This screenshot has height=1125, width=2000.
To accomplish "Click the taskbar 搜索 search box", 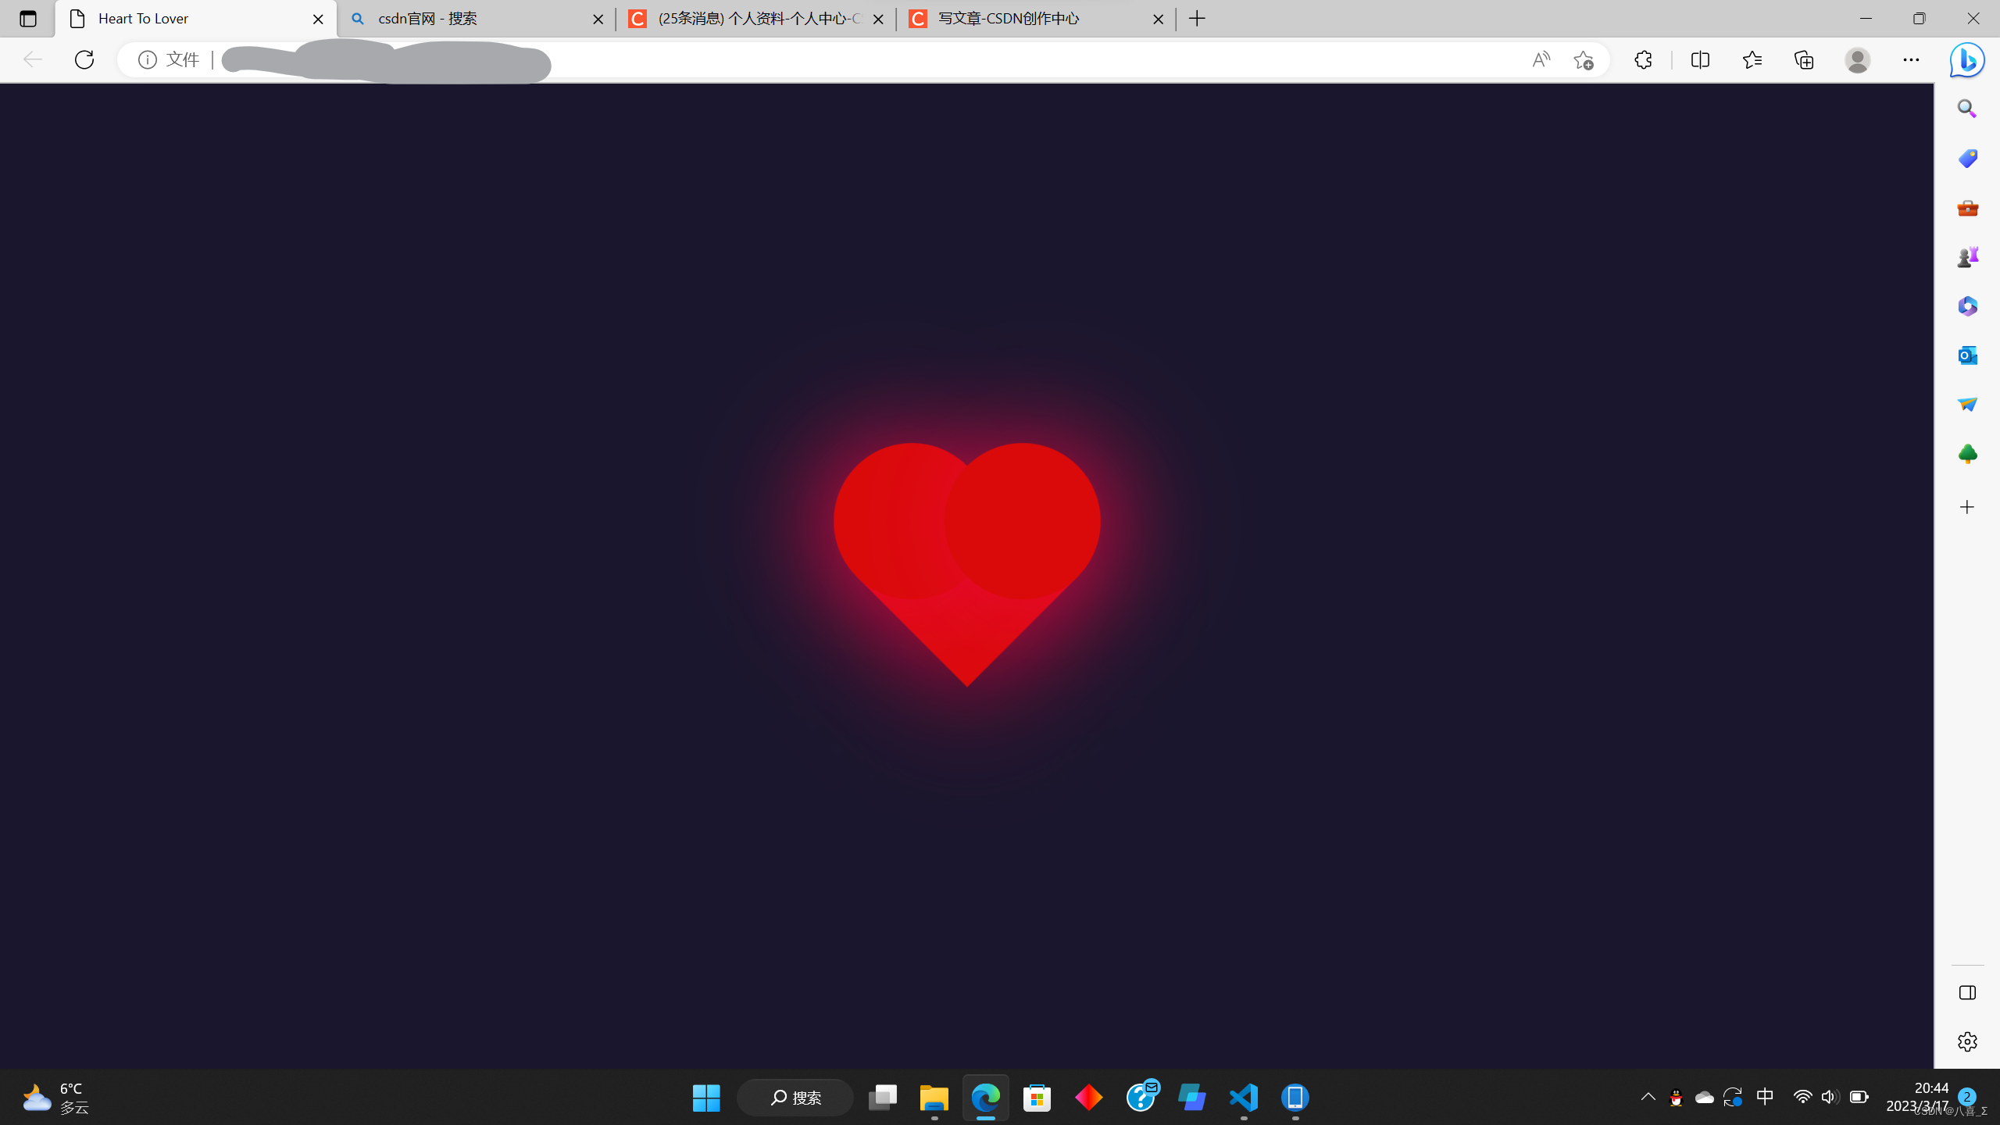I will click(795, 1098).
